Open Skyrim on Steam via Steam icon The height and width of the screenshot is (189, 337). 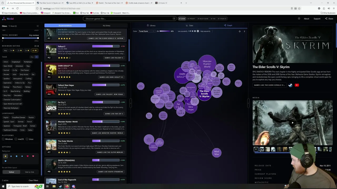[x=290, y=85]
